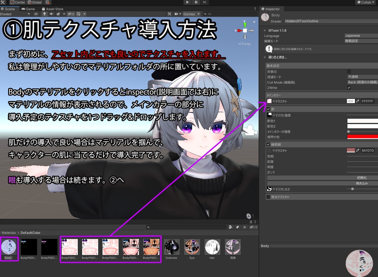Click the Pause button

point(196,2)
